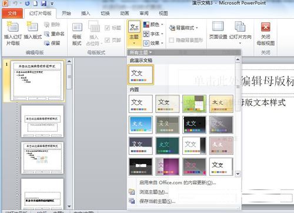Click the Insert Layout icon
The height and width of the screenshot is (213, 294).
click(32, 27)
